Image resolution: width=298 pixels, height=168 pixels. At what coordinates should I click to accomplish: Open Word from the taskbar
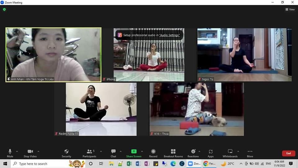(138, 164)
